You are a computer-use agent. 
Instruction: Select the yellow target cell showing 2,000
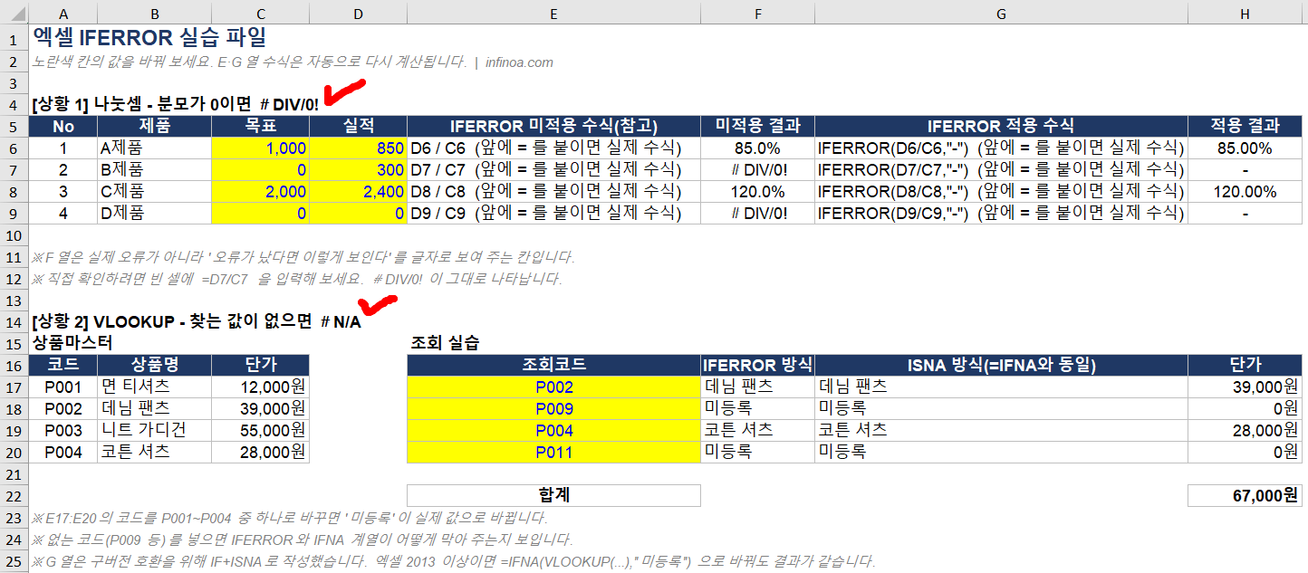[260, 191]
